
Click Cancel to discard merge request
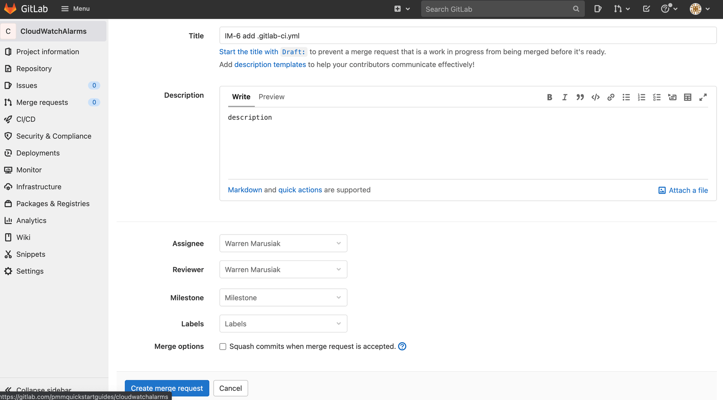230,388
